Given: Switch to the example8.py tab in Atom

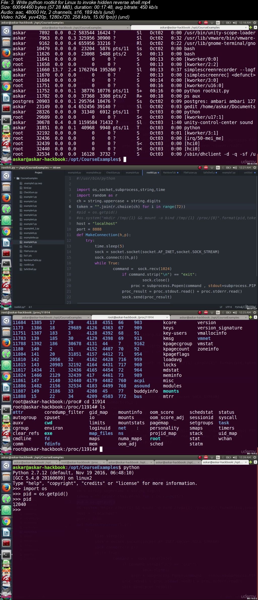Looking at the screenshot, I should (x=74, y=173).
